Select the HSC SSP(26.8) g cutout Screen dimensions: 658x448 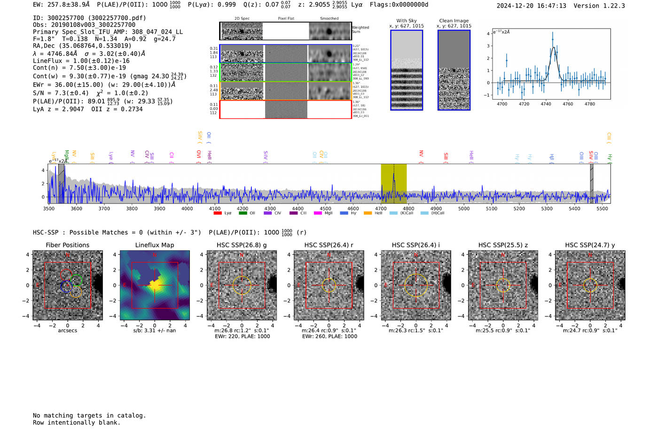242,285
